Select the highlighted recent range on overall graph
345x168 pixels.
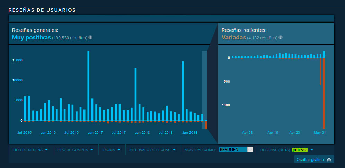tap(204, 87)
